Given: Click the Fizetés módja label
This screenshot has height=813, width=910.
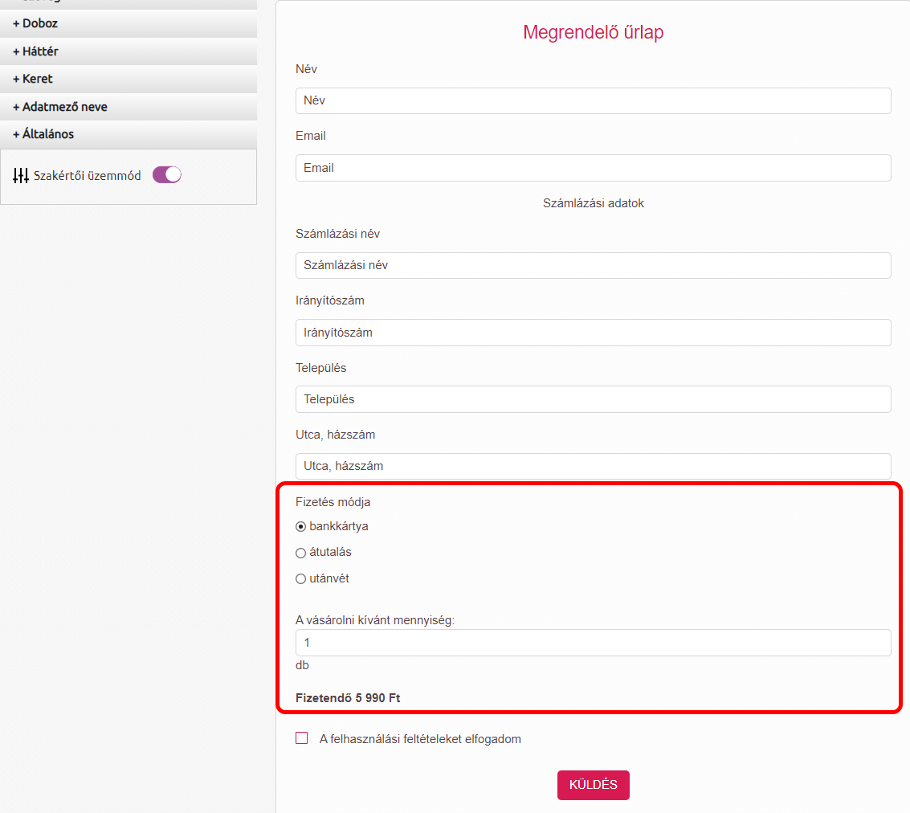Looking at the screenshot, I should tap(333, 502).
